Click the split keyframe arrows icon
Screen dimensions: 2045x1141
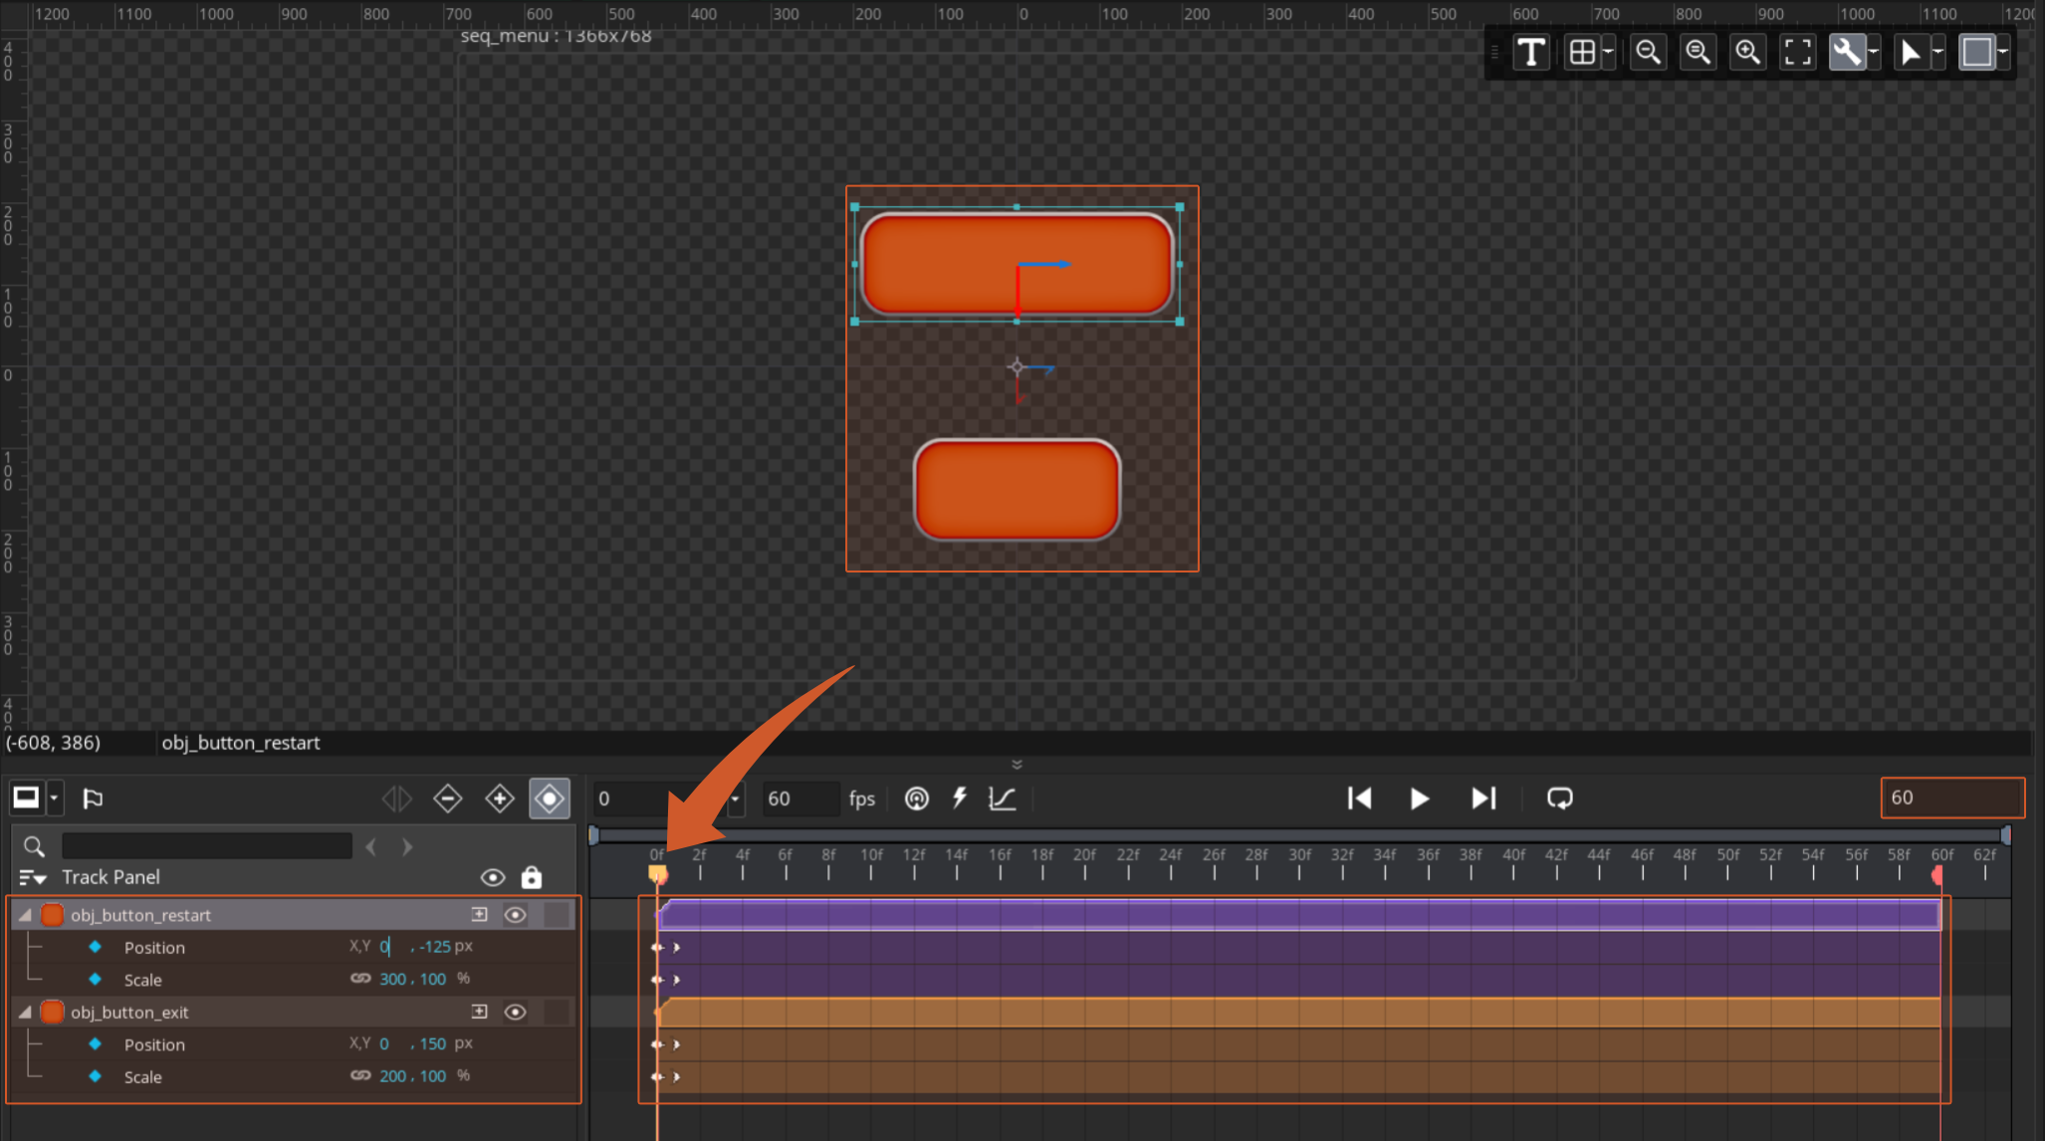pyautogui.click(x=396, y=798)
